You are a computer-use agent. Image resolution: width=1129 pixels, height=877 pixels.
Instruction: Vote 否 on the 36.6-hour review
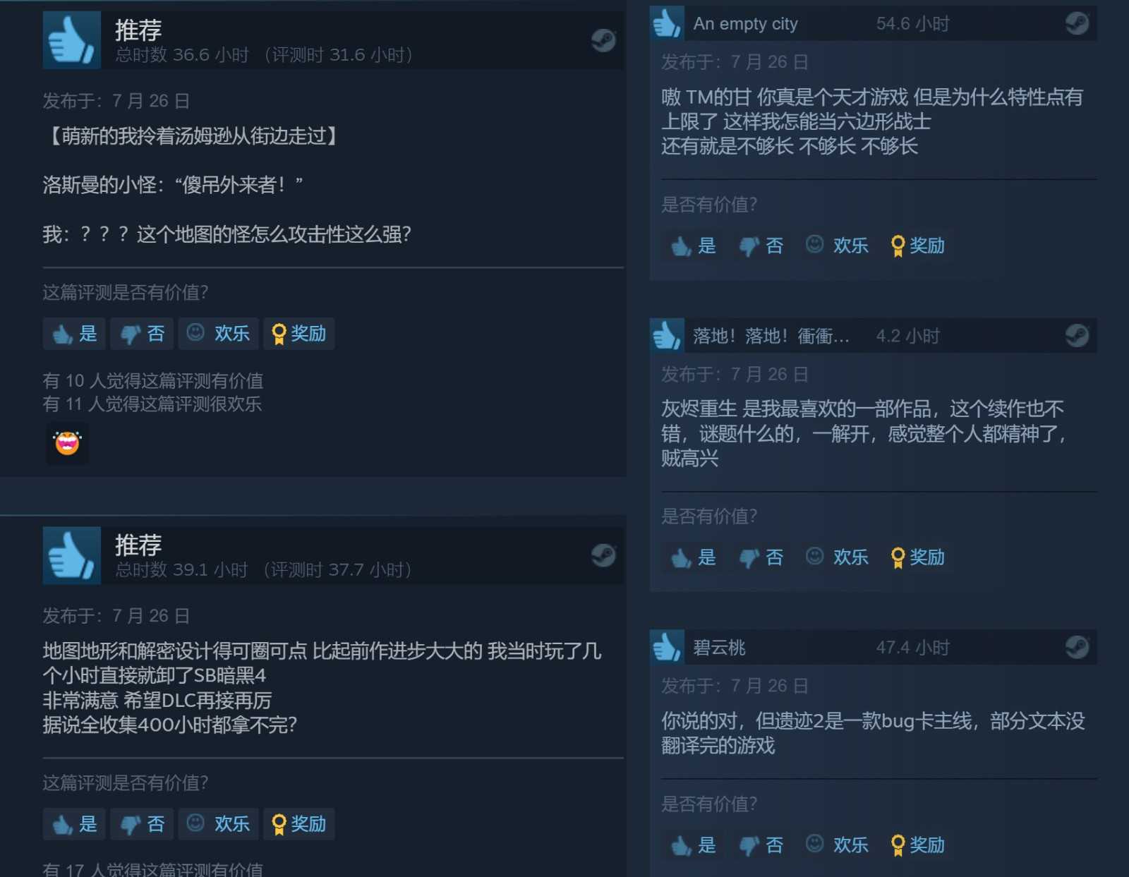[x=142, y=333]
